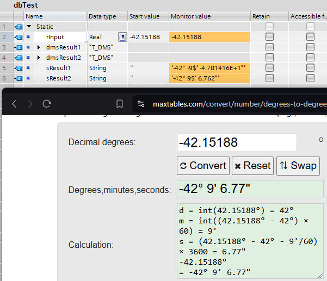
Task: Click the Data type column header
Action: [x=107, y=16]
